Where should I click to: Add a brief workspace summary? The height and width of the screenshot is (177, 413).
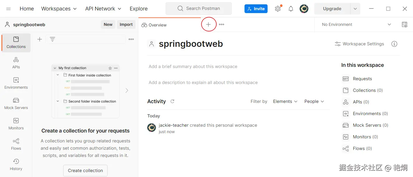pos(193,67)
